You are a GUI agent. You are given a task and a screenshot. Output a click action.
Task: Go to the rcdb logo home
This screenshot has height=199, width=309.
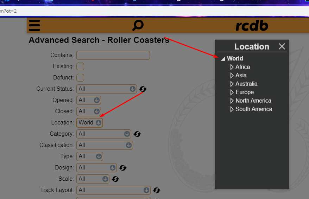(x=252, y=26)
